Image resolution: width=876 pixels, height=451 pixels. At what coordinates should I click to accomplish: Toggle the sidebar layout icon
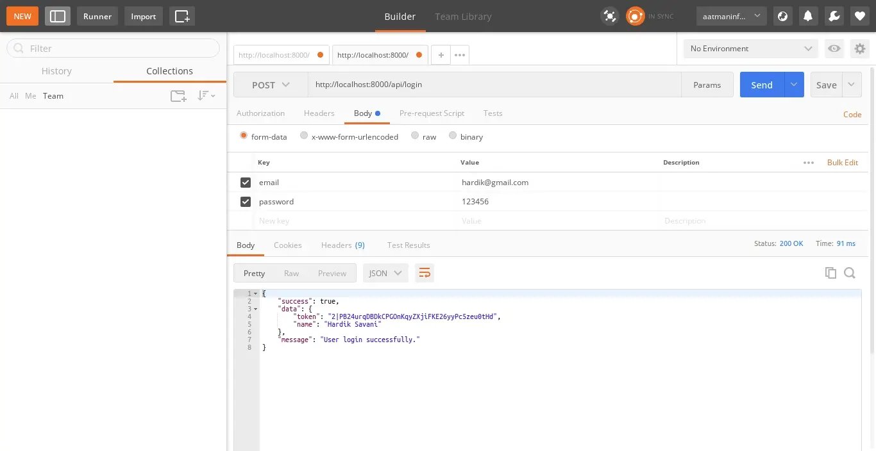[x=58, y=16]
